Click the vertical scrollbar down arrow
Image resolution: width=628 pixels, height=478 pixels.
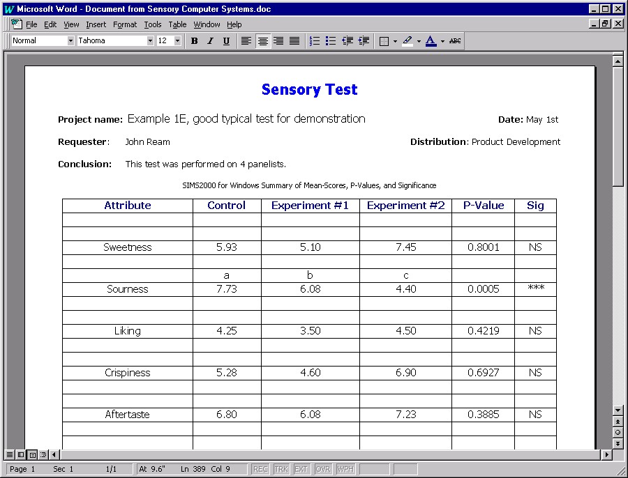coord(618,410)
